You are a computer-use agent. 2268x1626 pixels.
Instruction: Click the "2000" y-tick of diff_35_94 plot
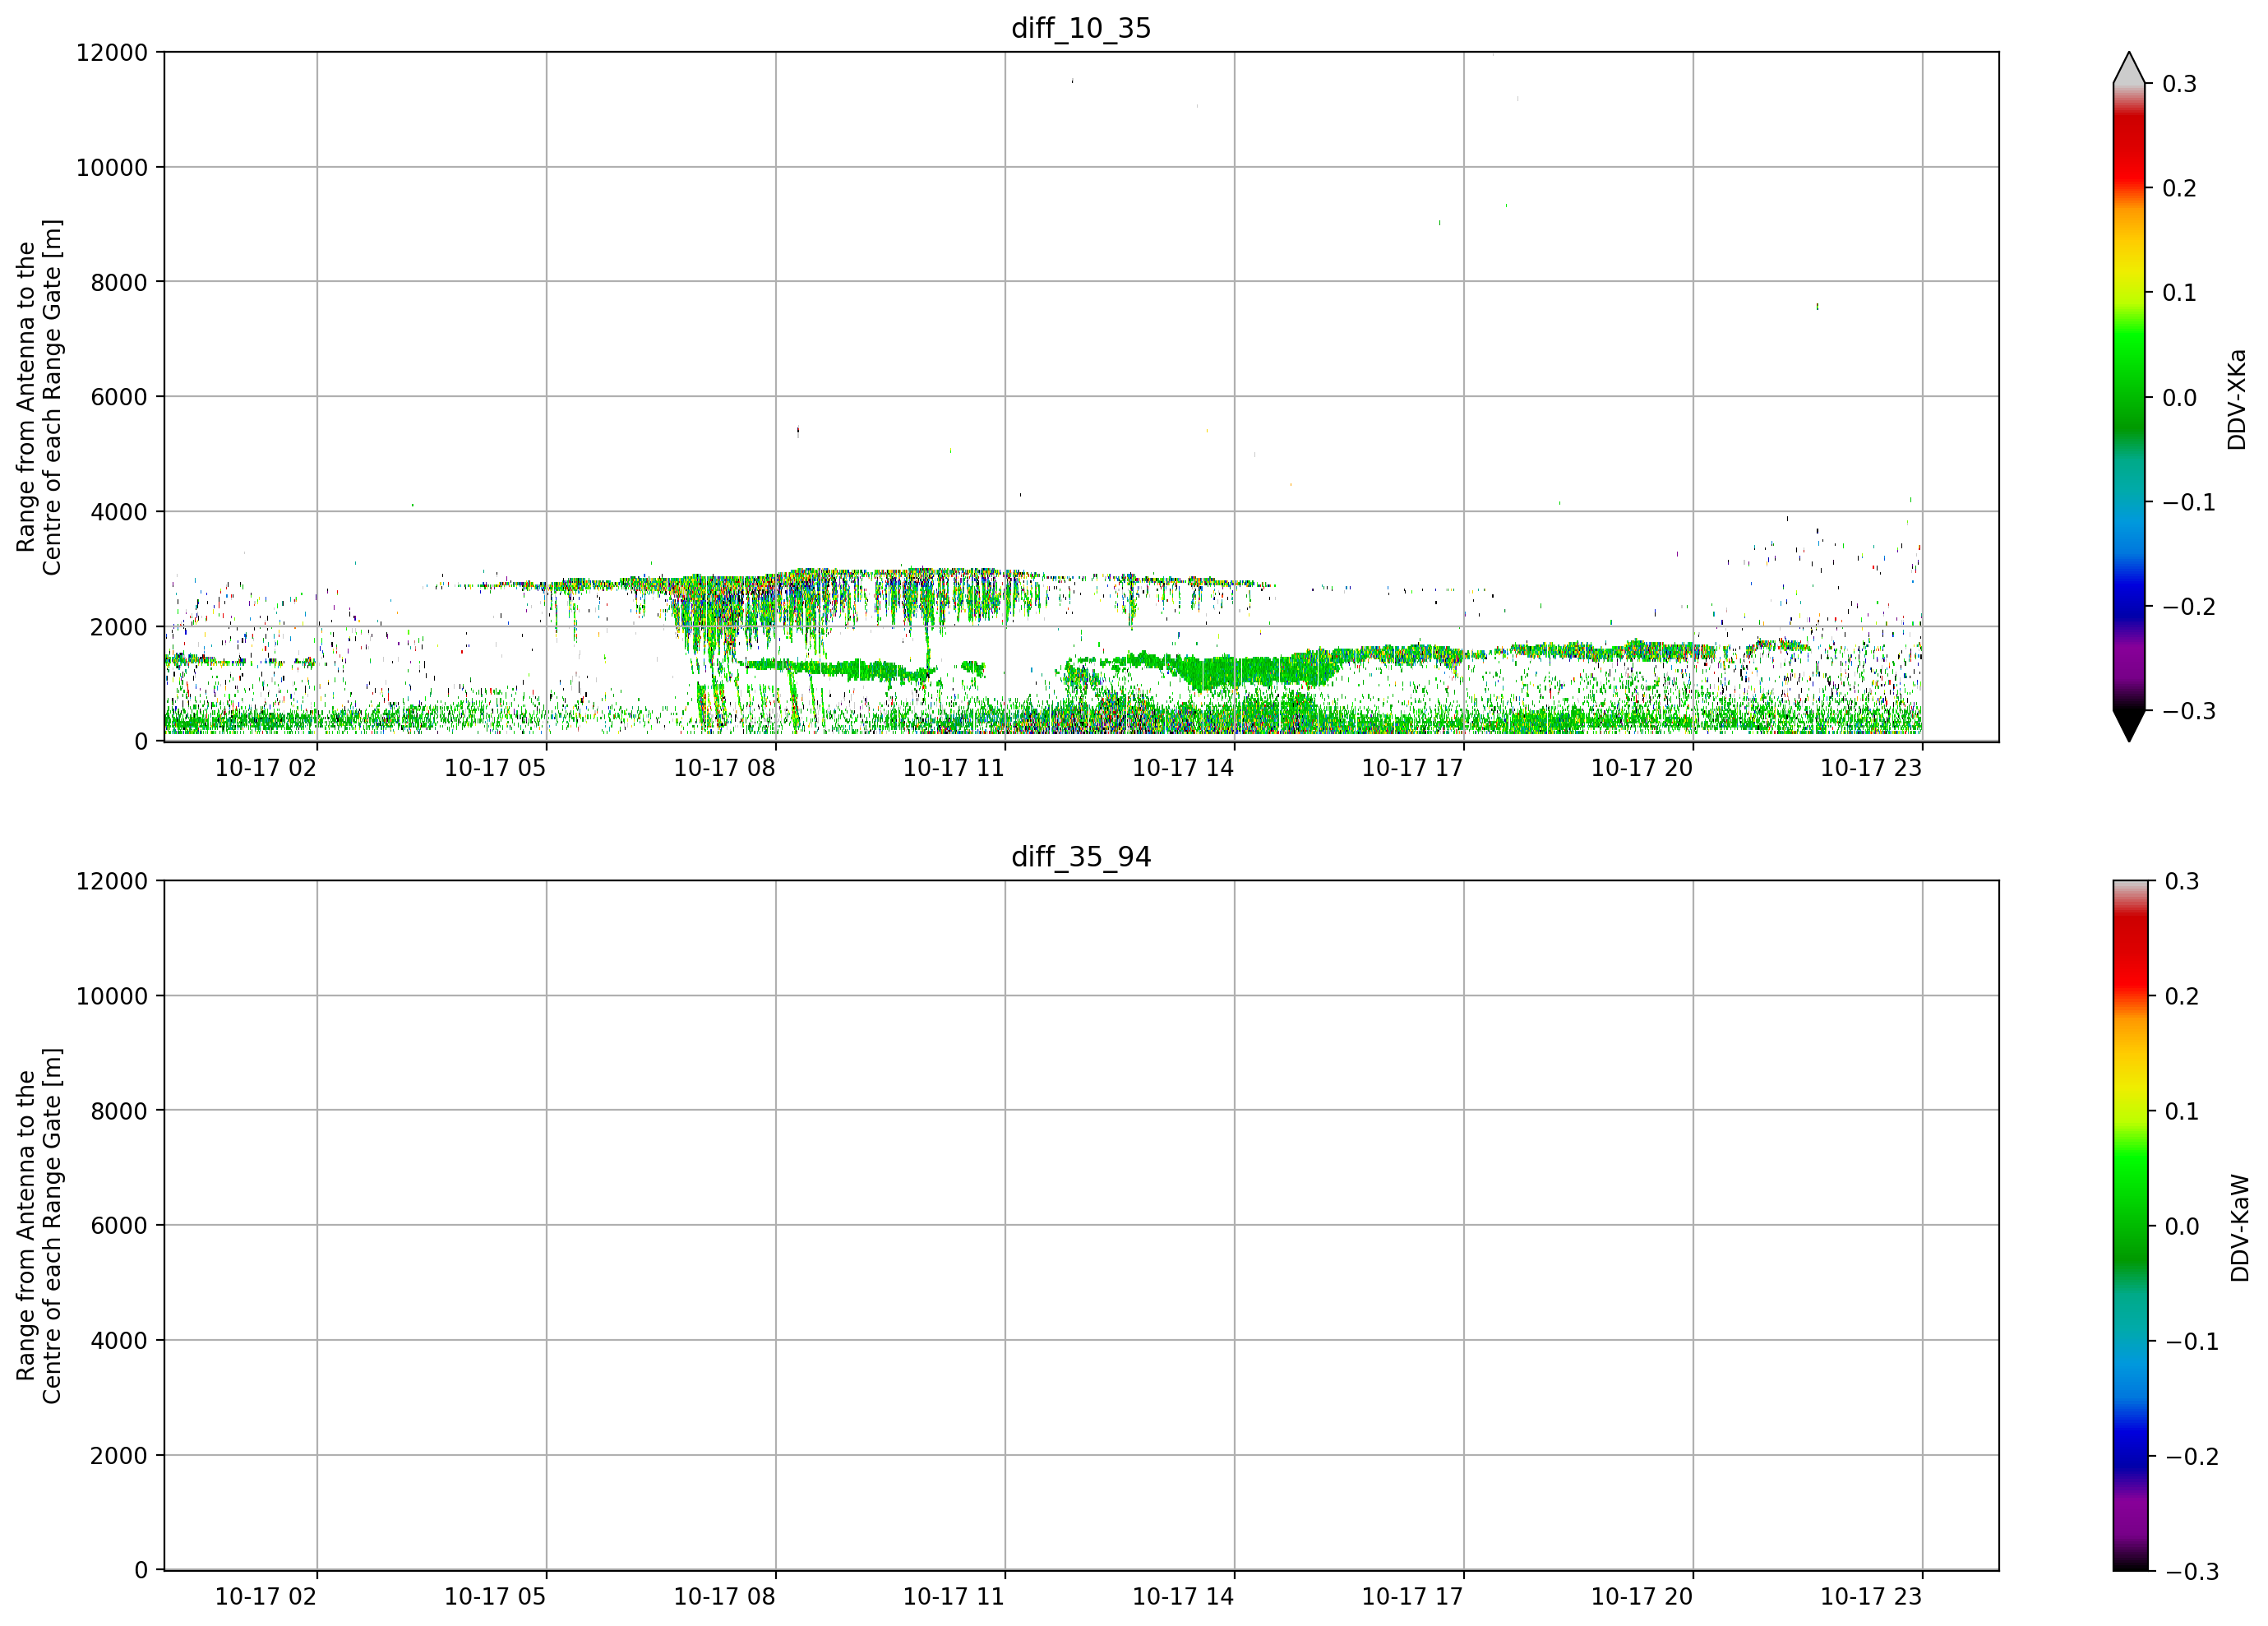pos(119,1456)
